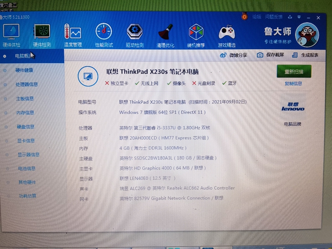This screenshot has height=249, width=332.
Task: Open 装机推荐 cube icon
Action: point(196,36)
